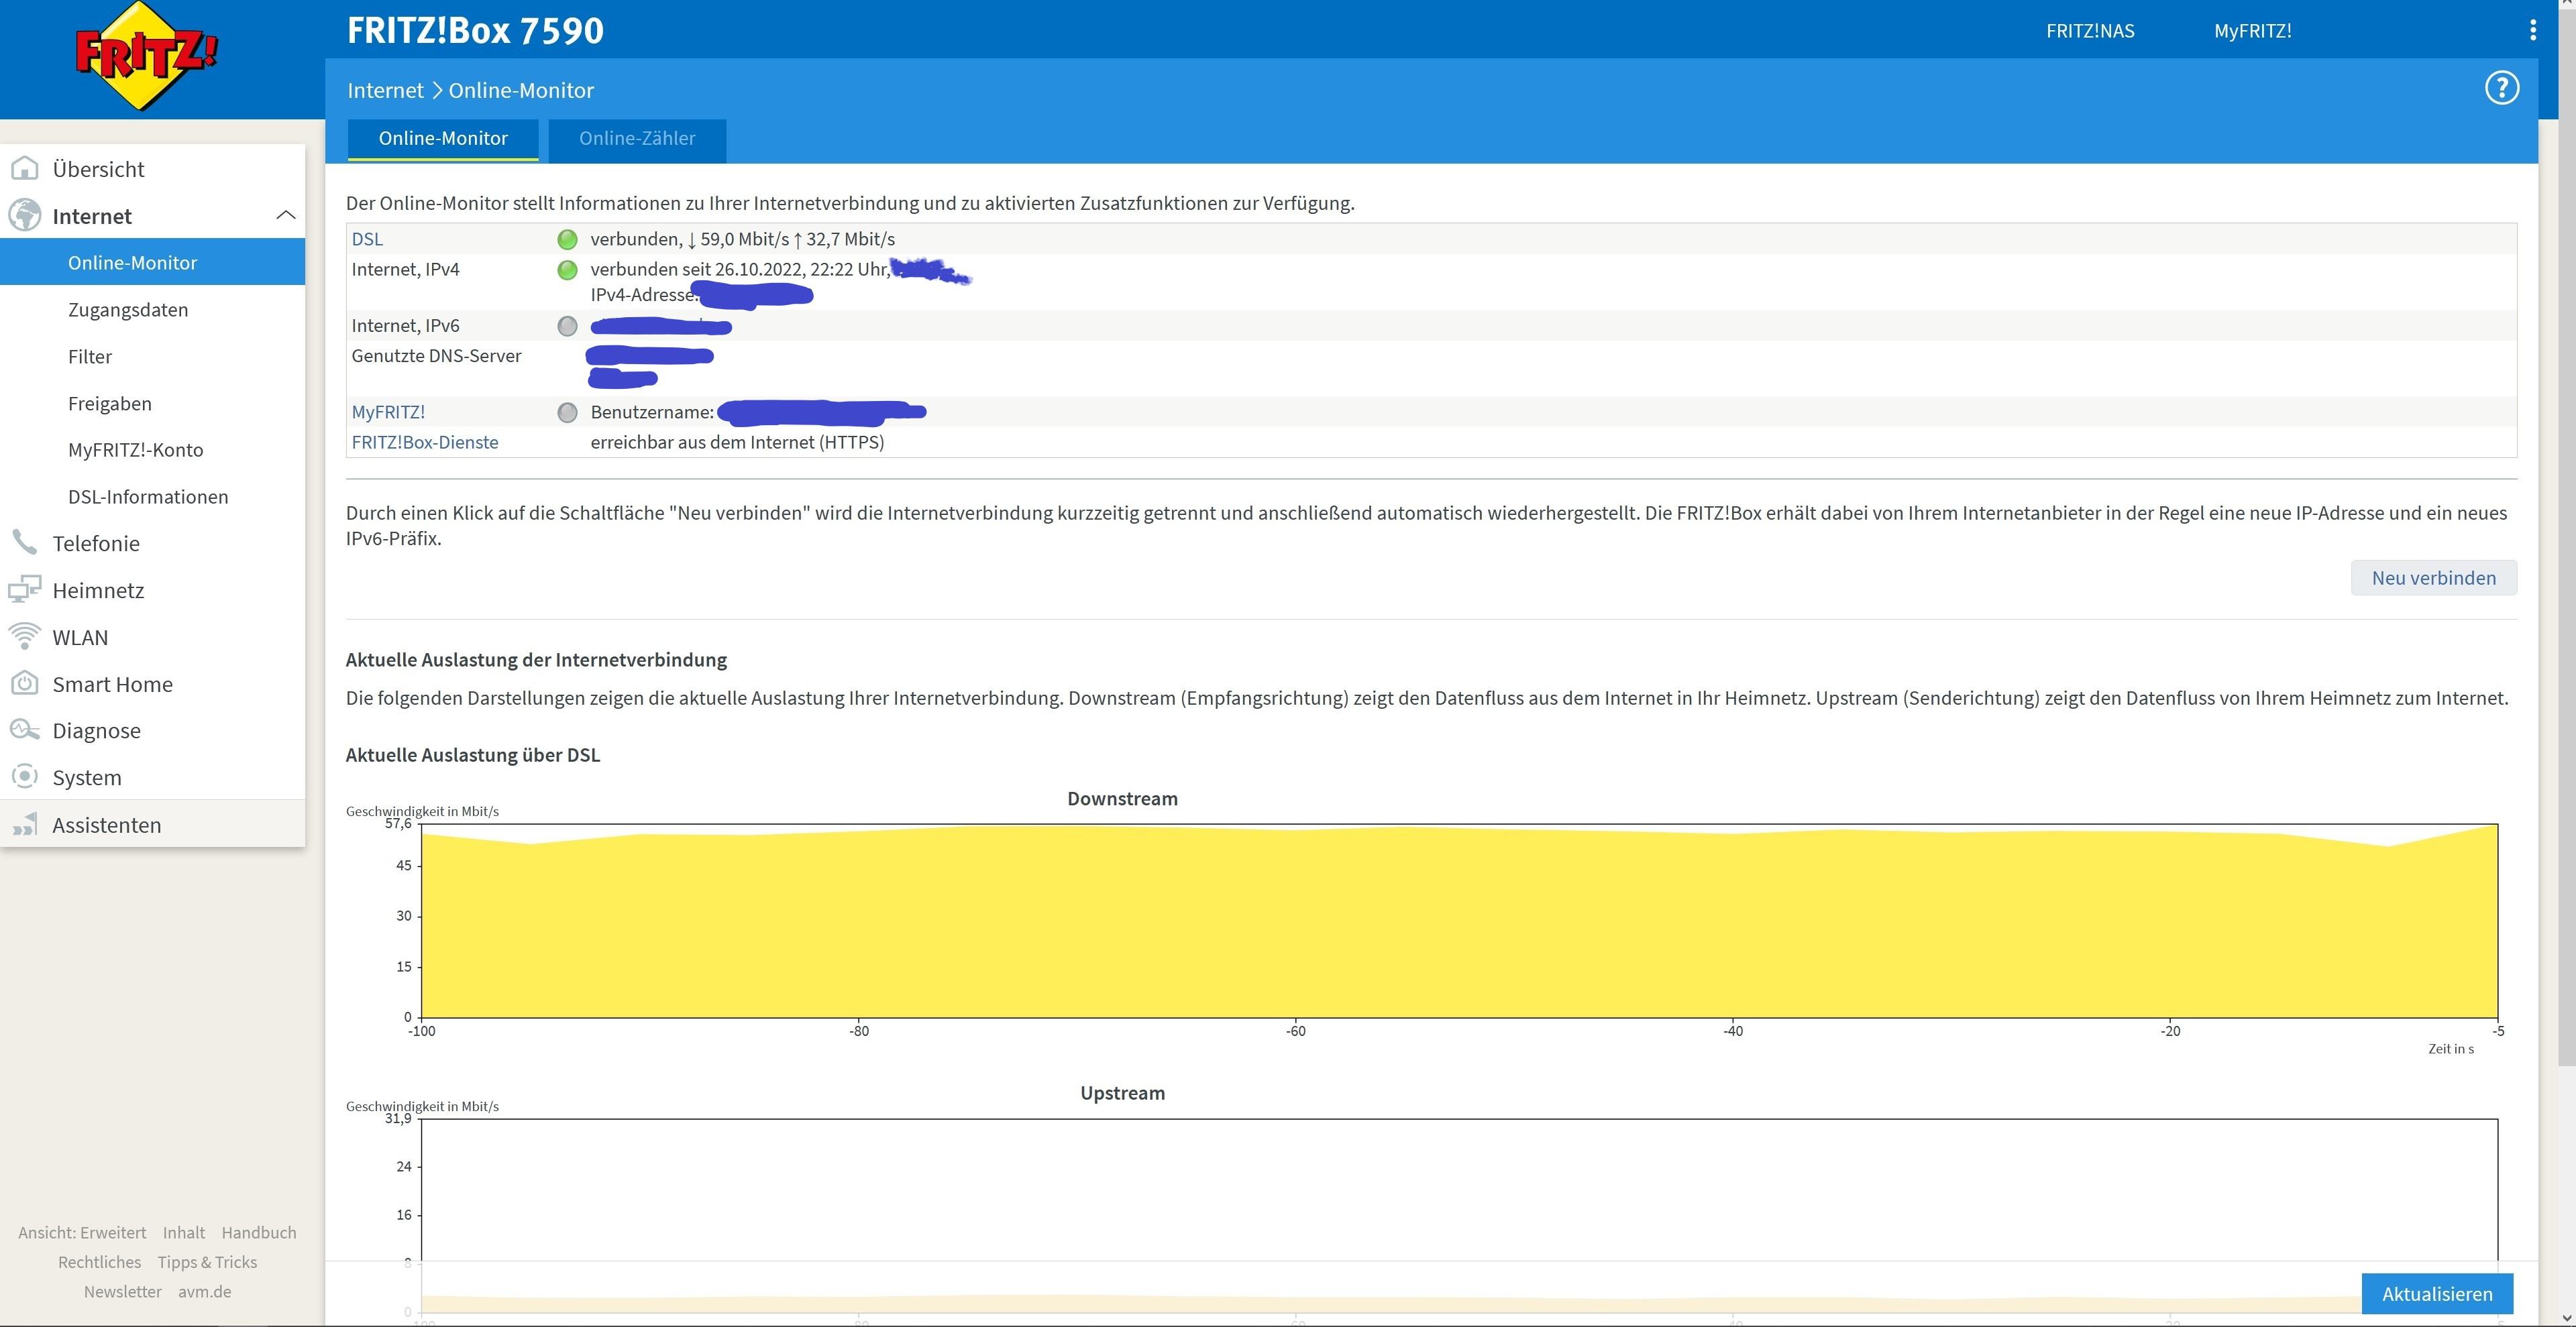2576x1327 pixels.
Task: Open the help question mark icon
Action: click(x=2502, y=88)
